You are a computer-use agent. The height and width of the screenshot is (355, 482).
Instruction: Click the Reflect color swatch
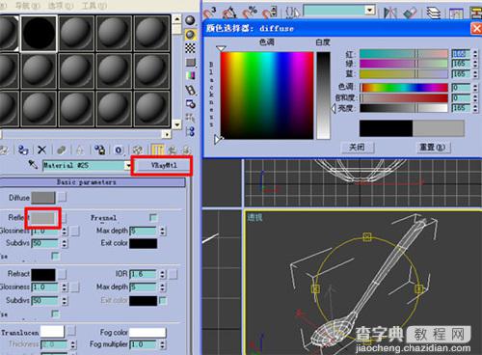[42, 218]
